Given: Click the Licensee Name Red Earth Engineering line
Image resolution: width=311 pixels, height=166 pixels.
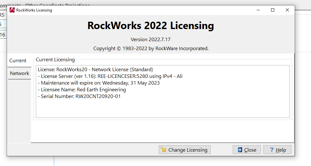Looking at the screenshot, I should (82, 89).
